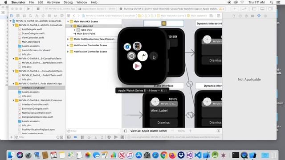Open the Window menu
285x160 pixels.
click(81, 2)
